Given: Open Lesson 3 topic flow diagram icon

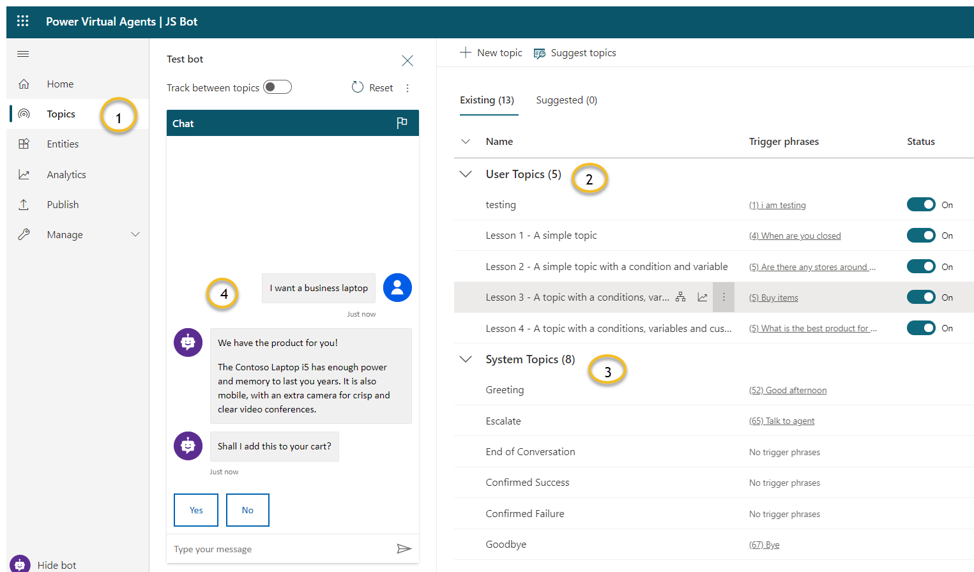Looking at the screenshot, I should click(681, 297).
